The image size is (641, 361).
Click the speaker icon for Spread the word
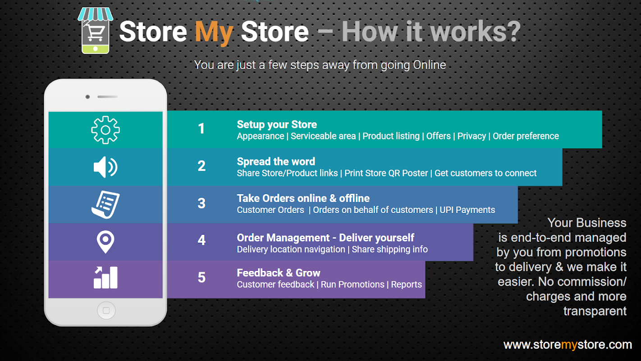105,167
